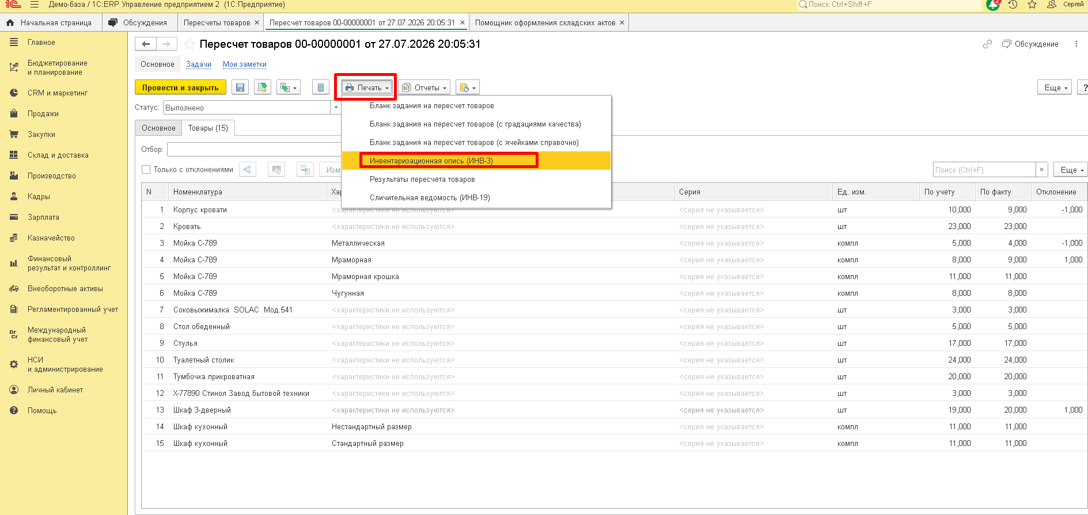Open the Продажи section in the sidebar
1088x515 pixels.
[x=43, y=113]
